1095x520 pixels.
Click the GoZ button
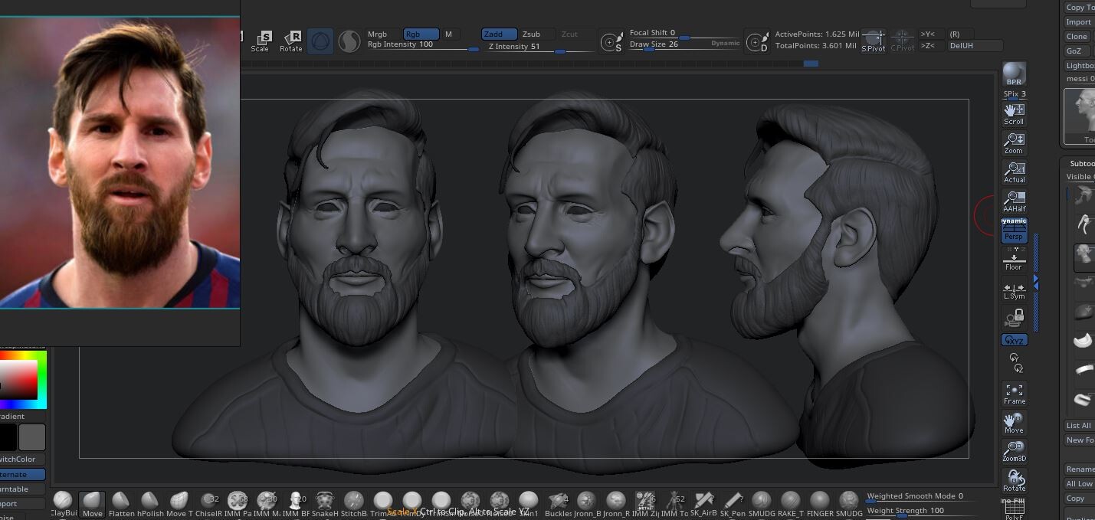click(x=1076, y=51)
